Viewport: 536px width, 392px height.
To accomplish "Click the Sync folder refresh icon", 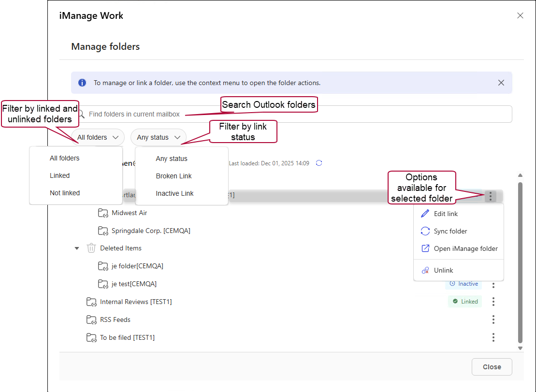I will (425, 231).
